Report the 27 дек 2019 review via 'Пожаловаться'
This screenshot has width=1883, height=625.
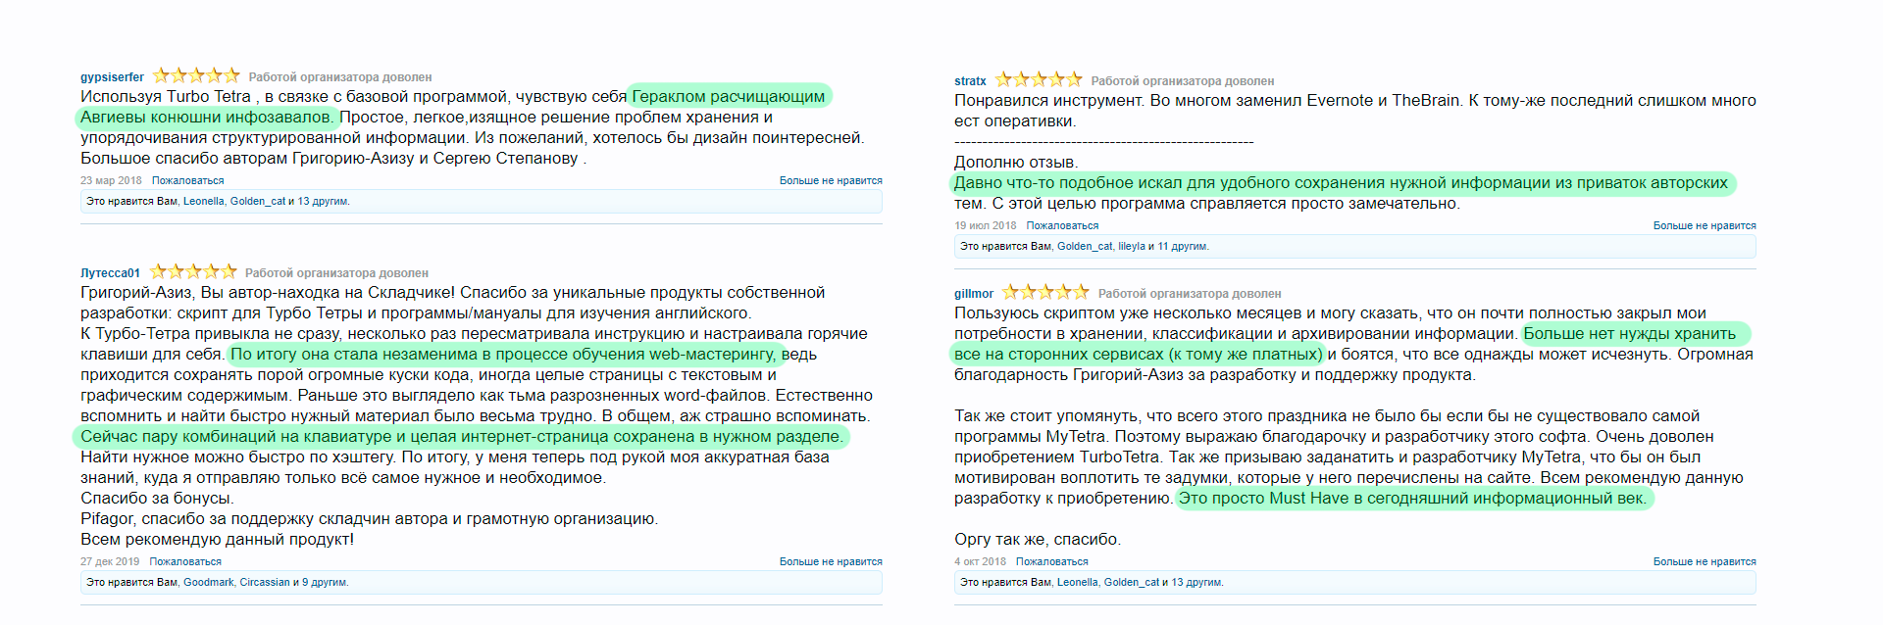pos(185,562)
